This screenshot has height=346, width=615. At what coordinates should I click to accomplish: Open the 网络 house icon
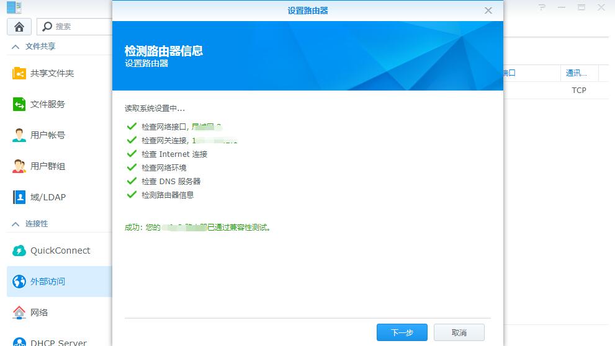[x=19, y=313]
